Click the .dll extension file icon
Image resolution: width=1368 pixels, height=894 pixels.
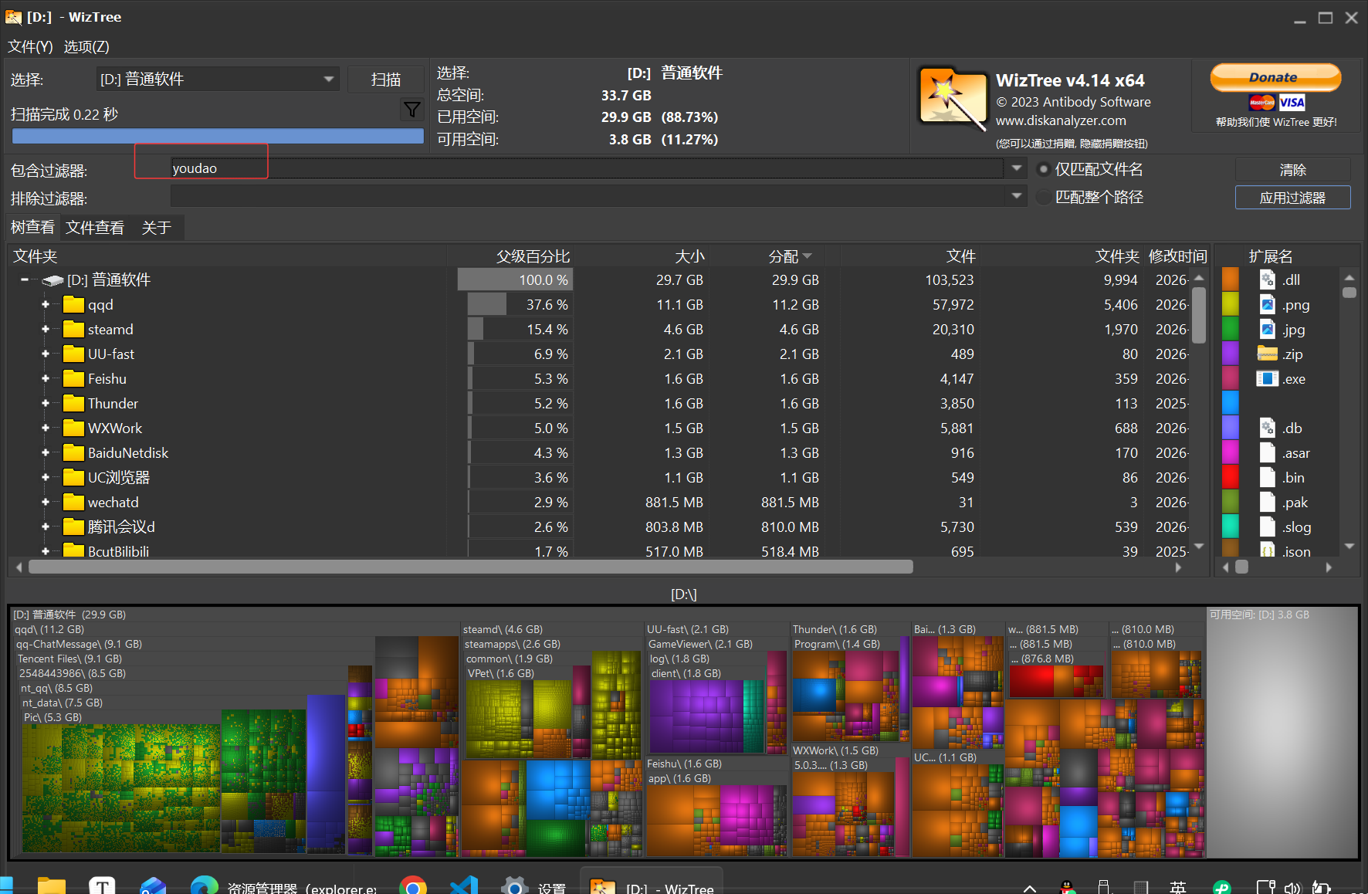pos(1268,279)
